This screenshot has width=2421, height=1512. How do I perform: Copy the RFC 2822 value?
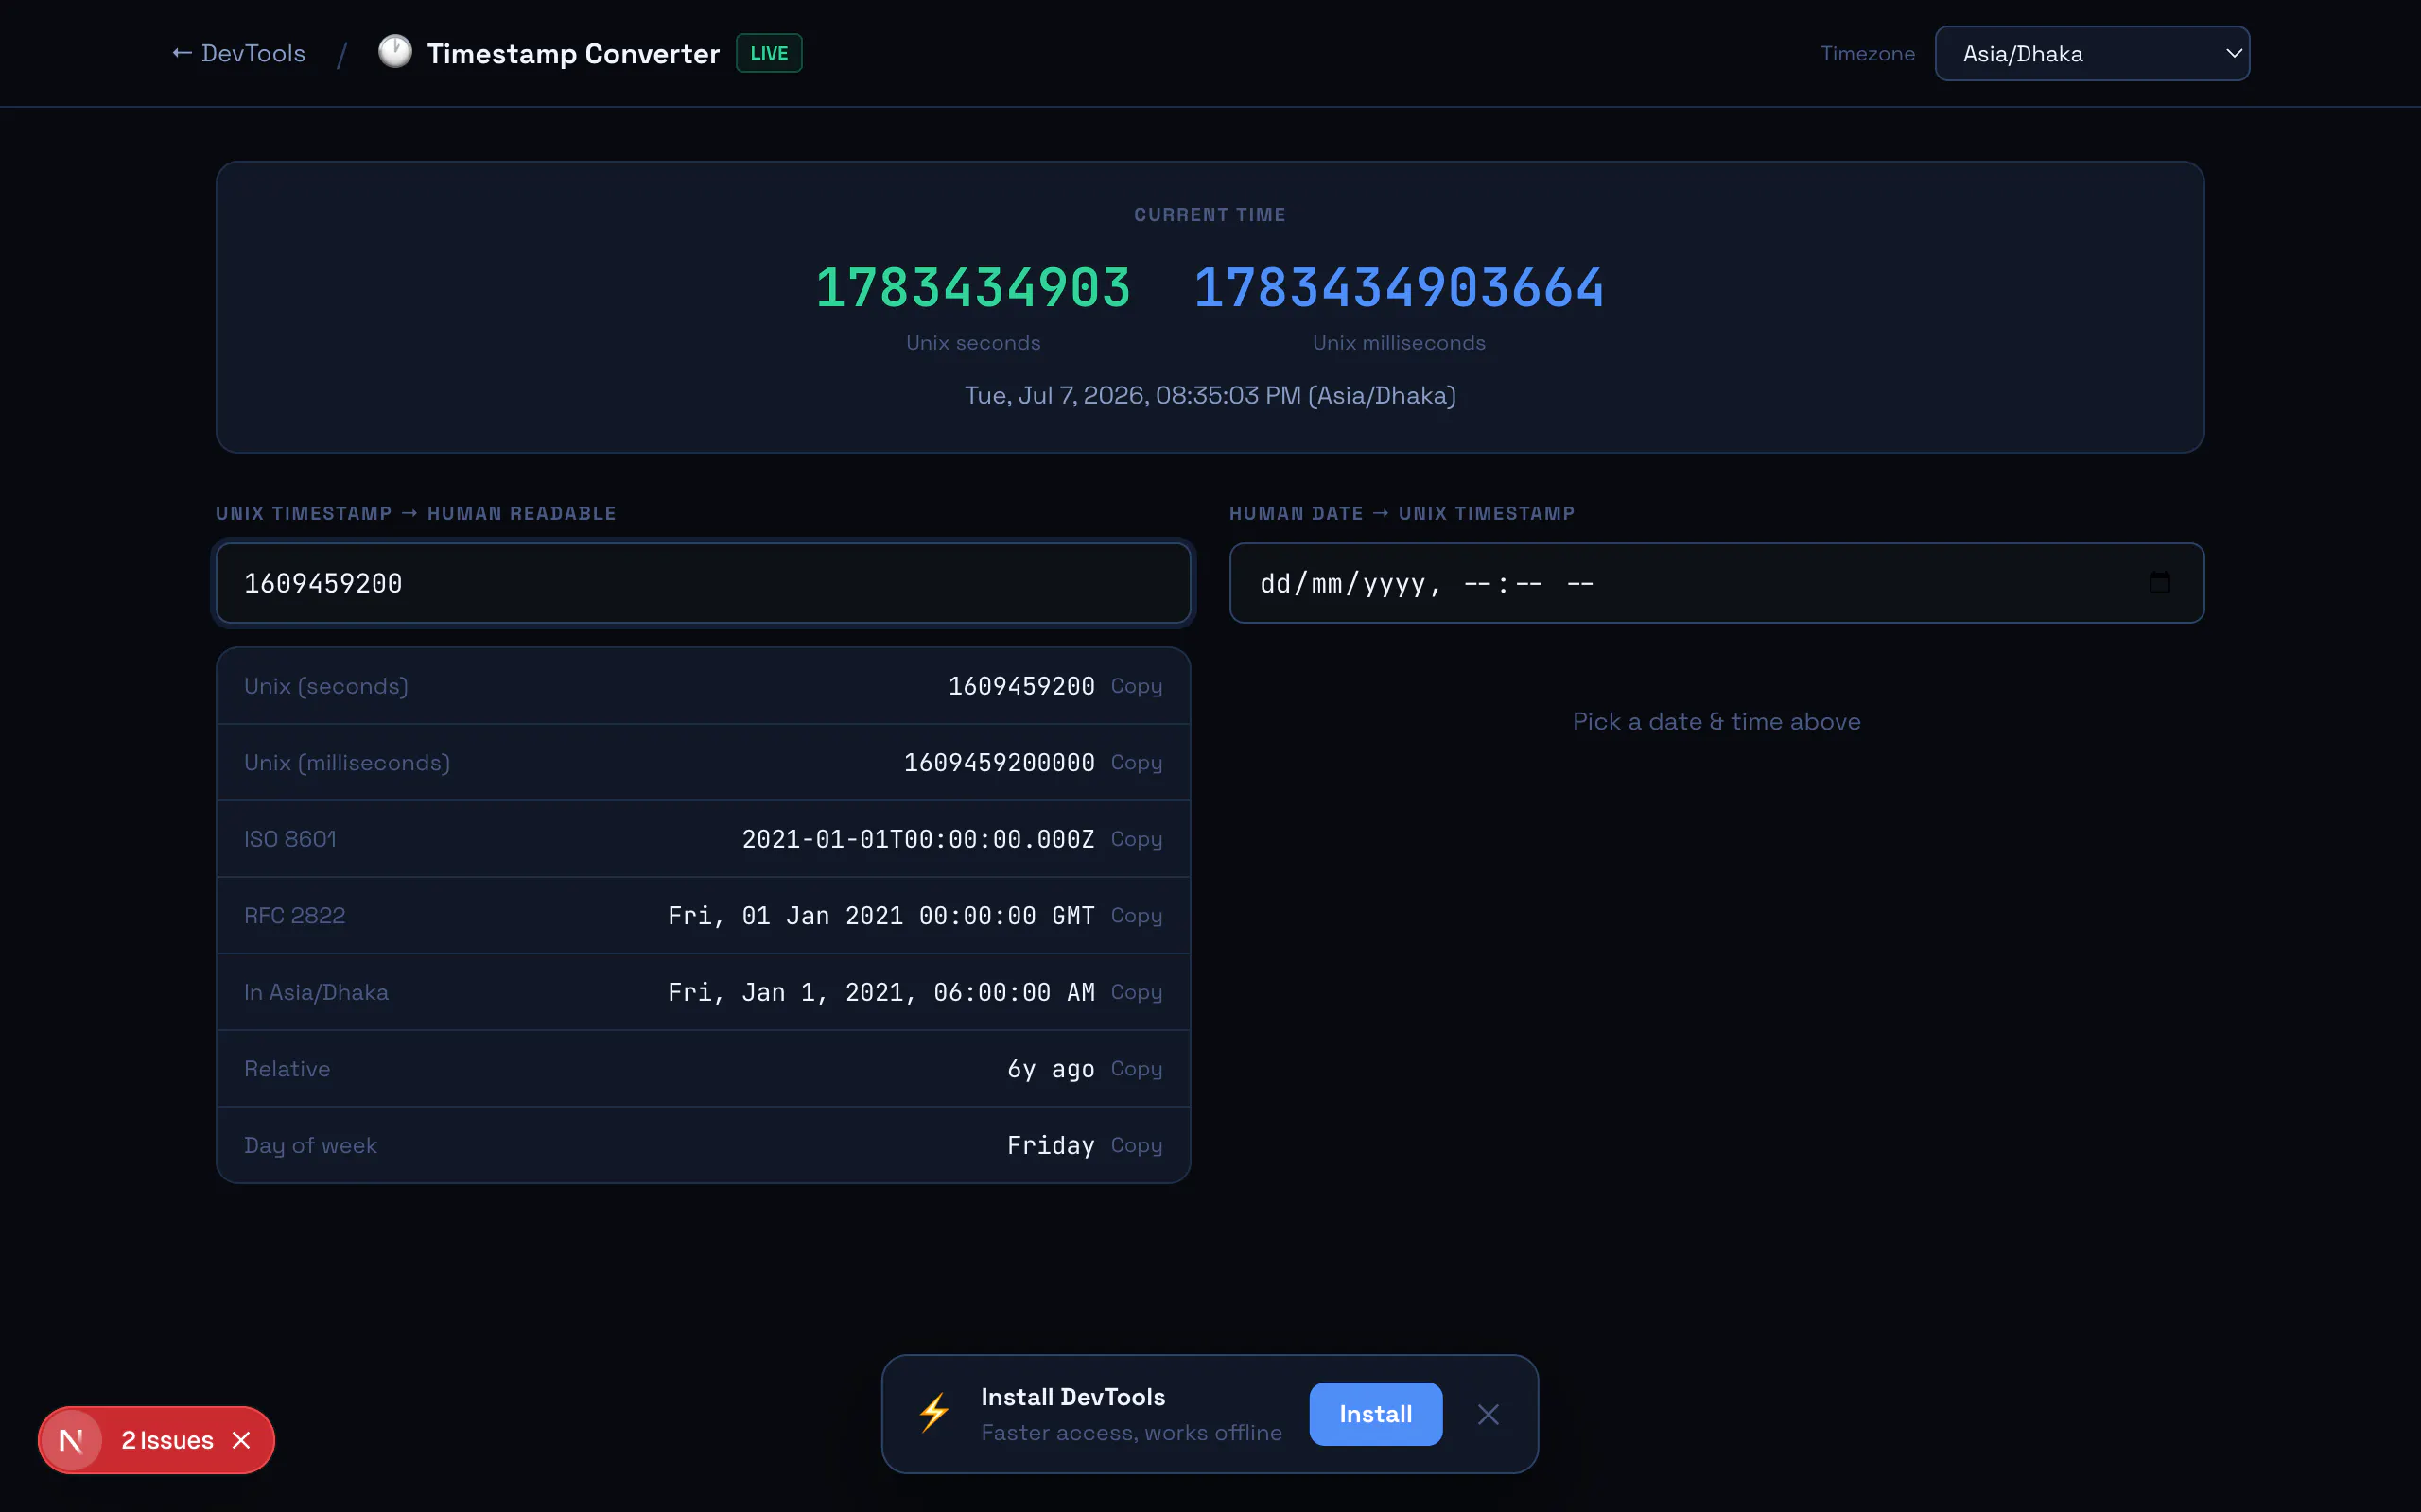point(1137,915)
